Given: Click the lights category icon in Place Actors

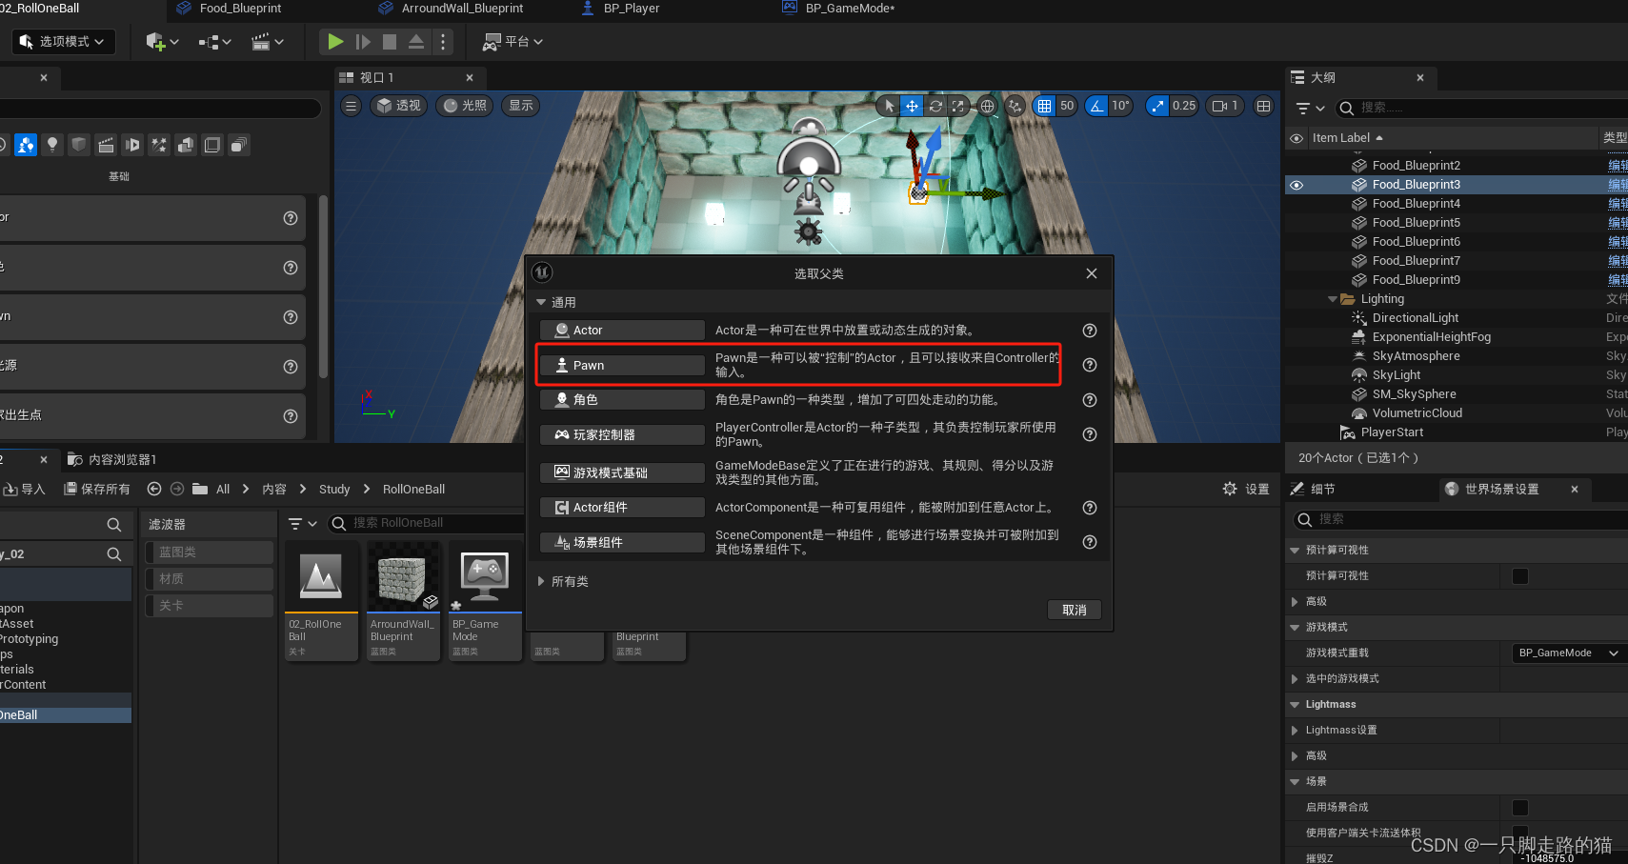Looking at the screenshot, I should coord(52,144).
